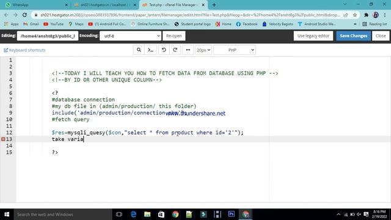391x220 pixels.
Task: Open Apps bookmark
Action: tap(12, 24)
